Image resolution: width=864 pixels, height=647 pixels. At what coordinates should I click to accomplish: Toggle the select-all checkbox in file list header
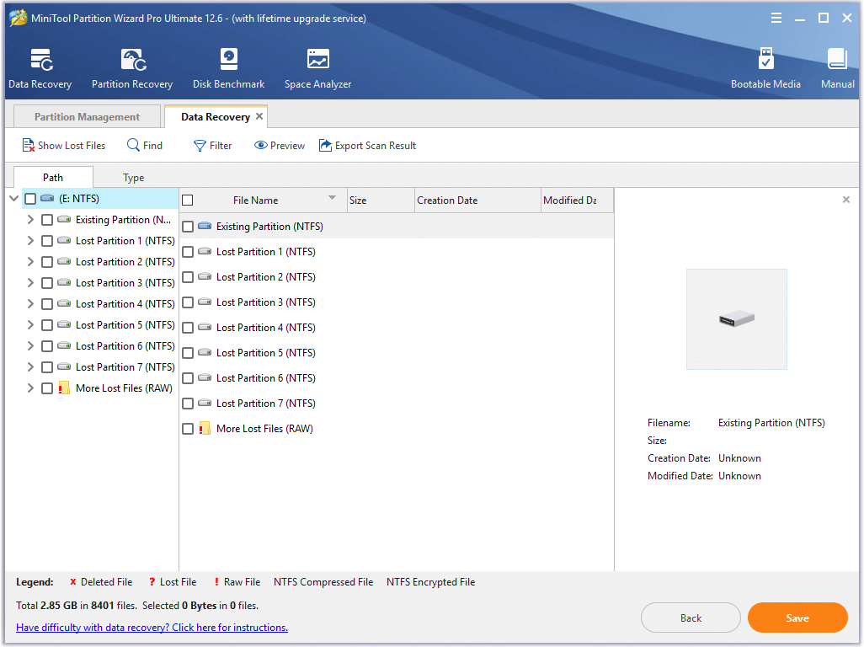pyautogui.click(x=187, y=200)
